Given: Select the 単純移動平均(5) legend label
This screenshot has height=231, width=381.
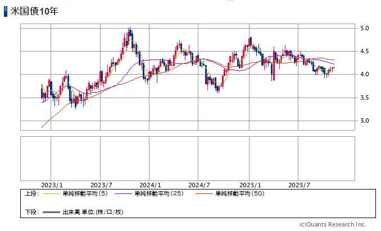Looking at the screenshot, I should (x=85, y=194).
